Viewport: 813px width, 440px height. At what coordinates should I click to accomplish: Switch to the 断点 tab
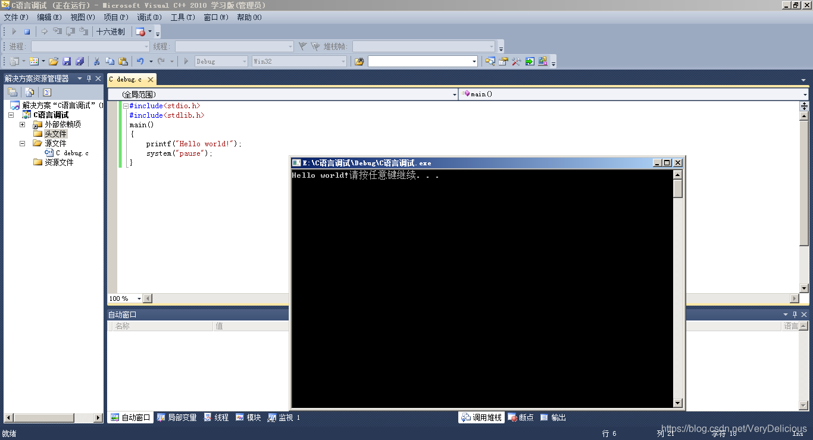pos(521,417)
